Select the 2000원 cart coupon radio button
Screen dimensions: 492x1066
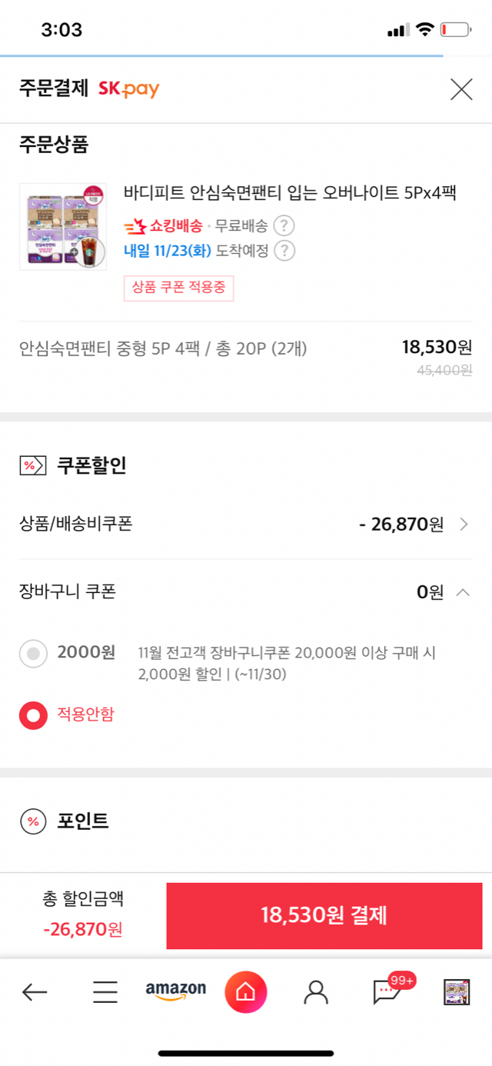coord(33,654)
